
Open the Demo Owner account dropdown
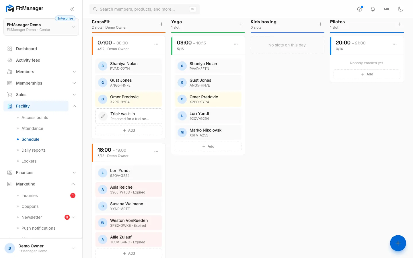pyautogui.click(x=41, y=248)
